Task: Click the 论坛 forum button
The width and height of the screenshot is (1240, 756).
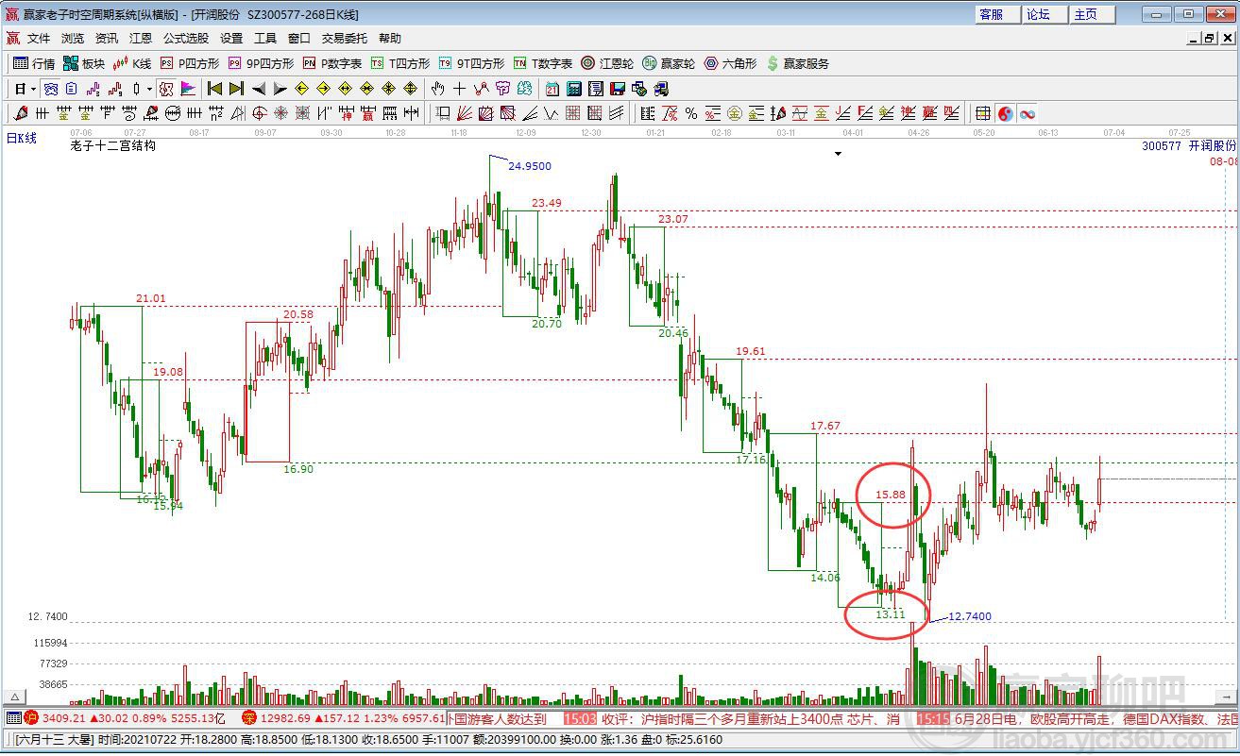Action: 1045,14
